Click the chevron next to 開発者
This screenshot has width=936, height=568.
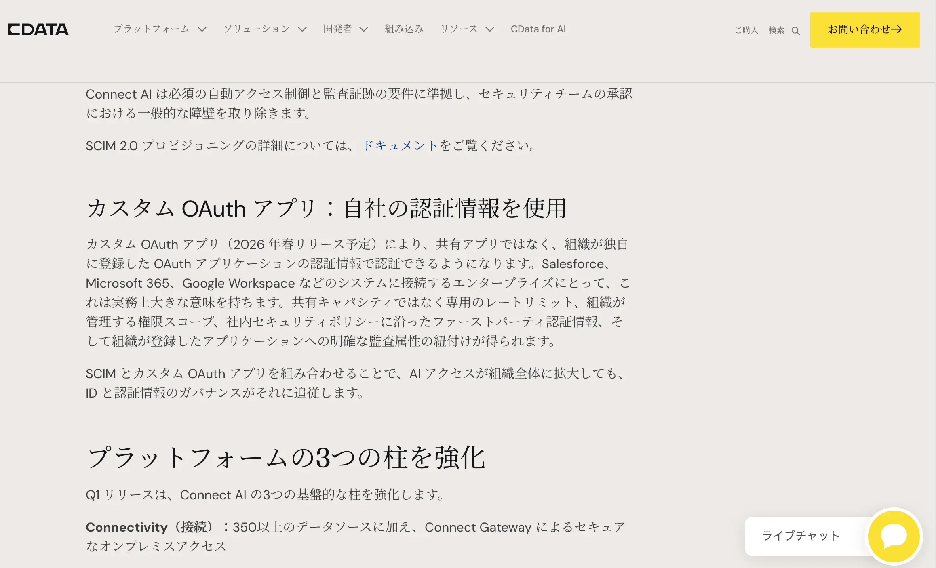[365, 29]
